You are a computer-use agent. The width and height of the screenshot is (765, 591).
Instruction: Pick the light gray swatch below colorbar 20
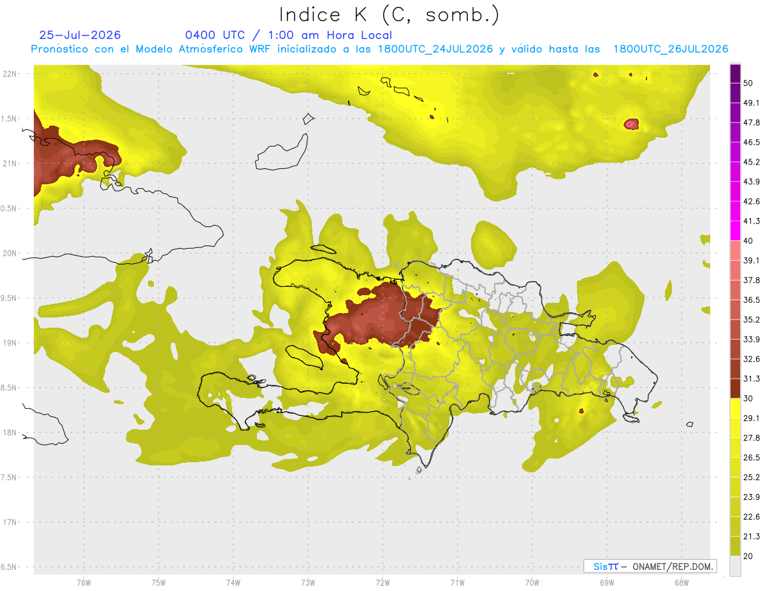(x=735, y=565)
